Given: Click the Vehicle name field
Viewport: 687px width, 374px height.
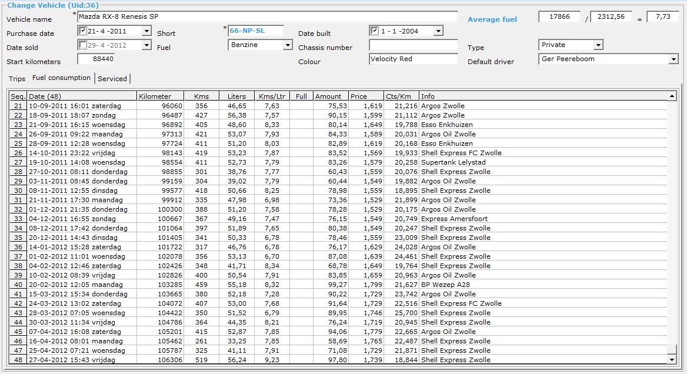Looking at the screenshot, I should (x=268, y=16).
